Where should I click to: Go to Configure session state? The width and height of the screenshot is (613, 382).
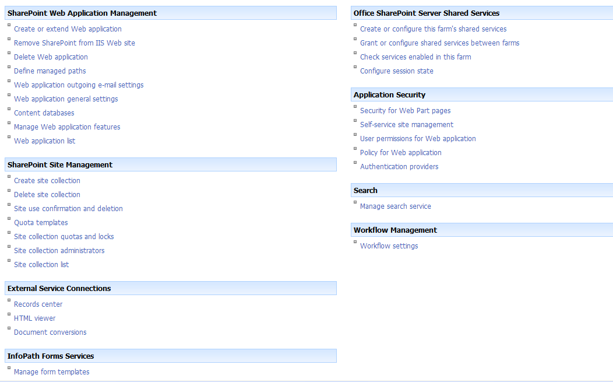pos(396,71)
